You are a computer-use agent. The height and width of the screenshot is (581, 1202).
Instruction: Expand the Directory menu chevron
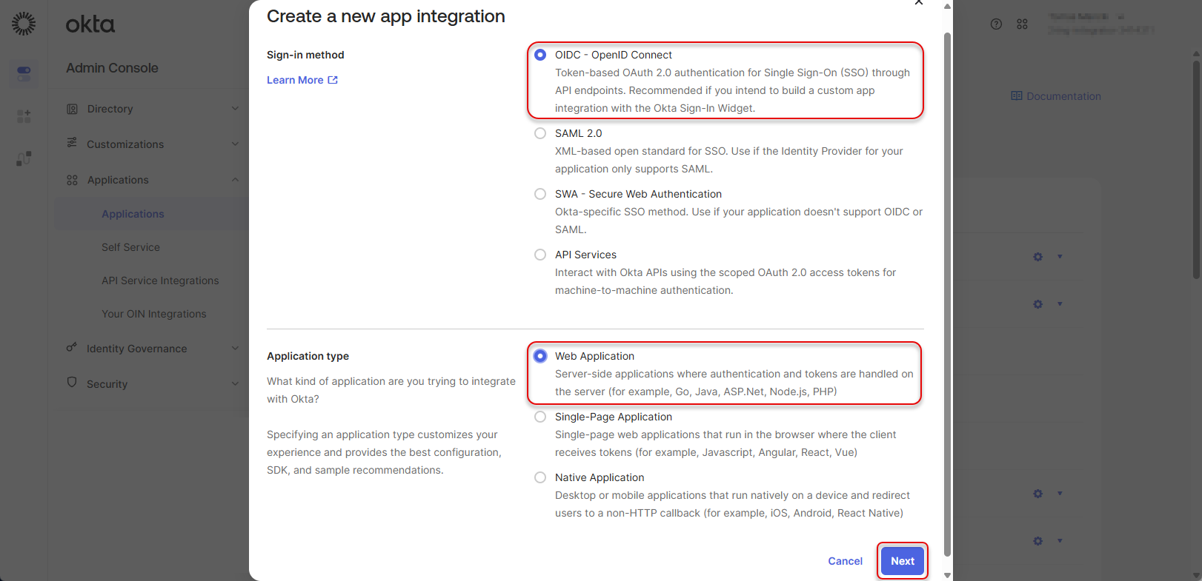pyautogui.click(x=235, y=109)
